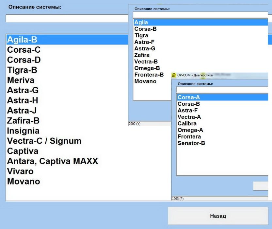This screenshot has width=272, height=229.
Task: Select Astra-H from the list
Action: [23, 100]
